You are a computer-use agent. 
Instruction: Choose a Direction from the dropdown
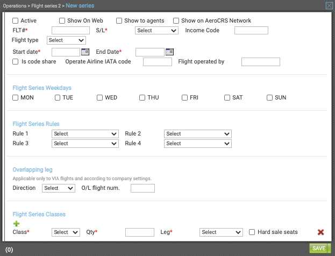click(58, 188)
